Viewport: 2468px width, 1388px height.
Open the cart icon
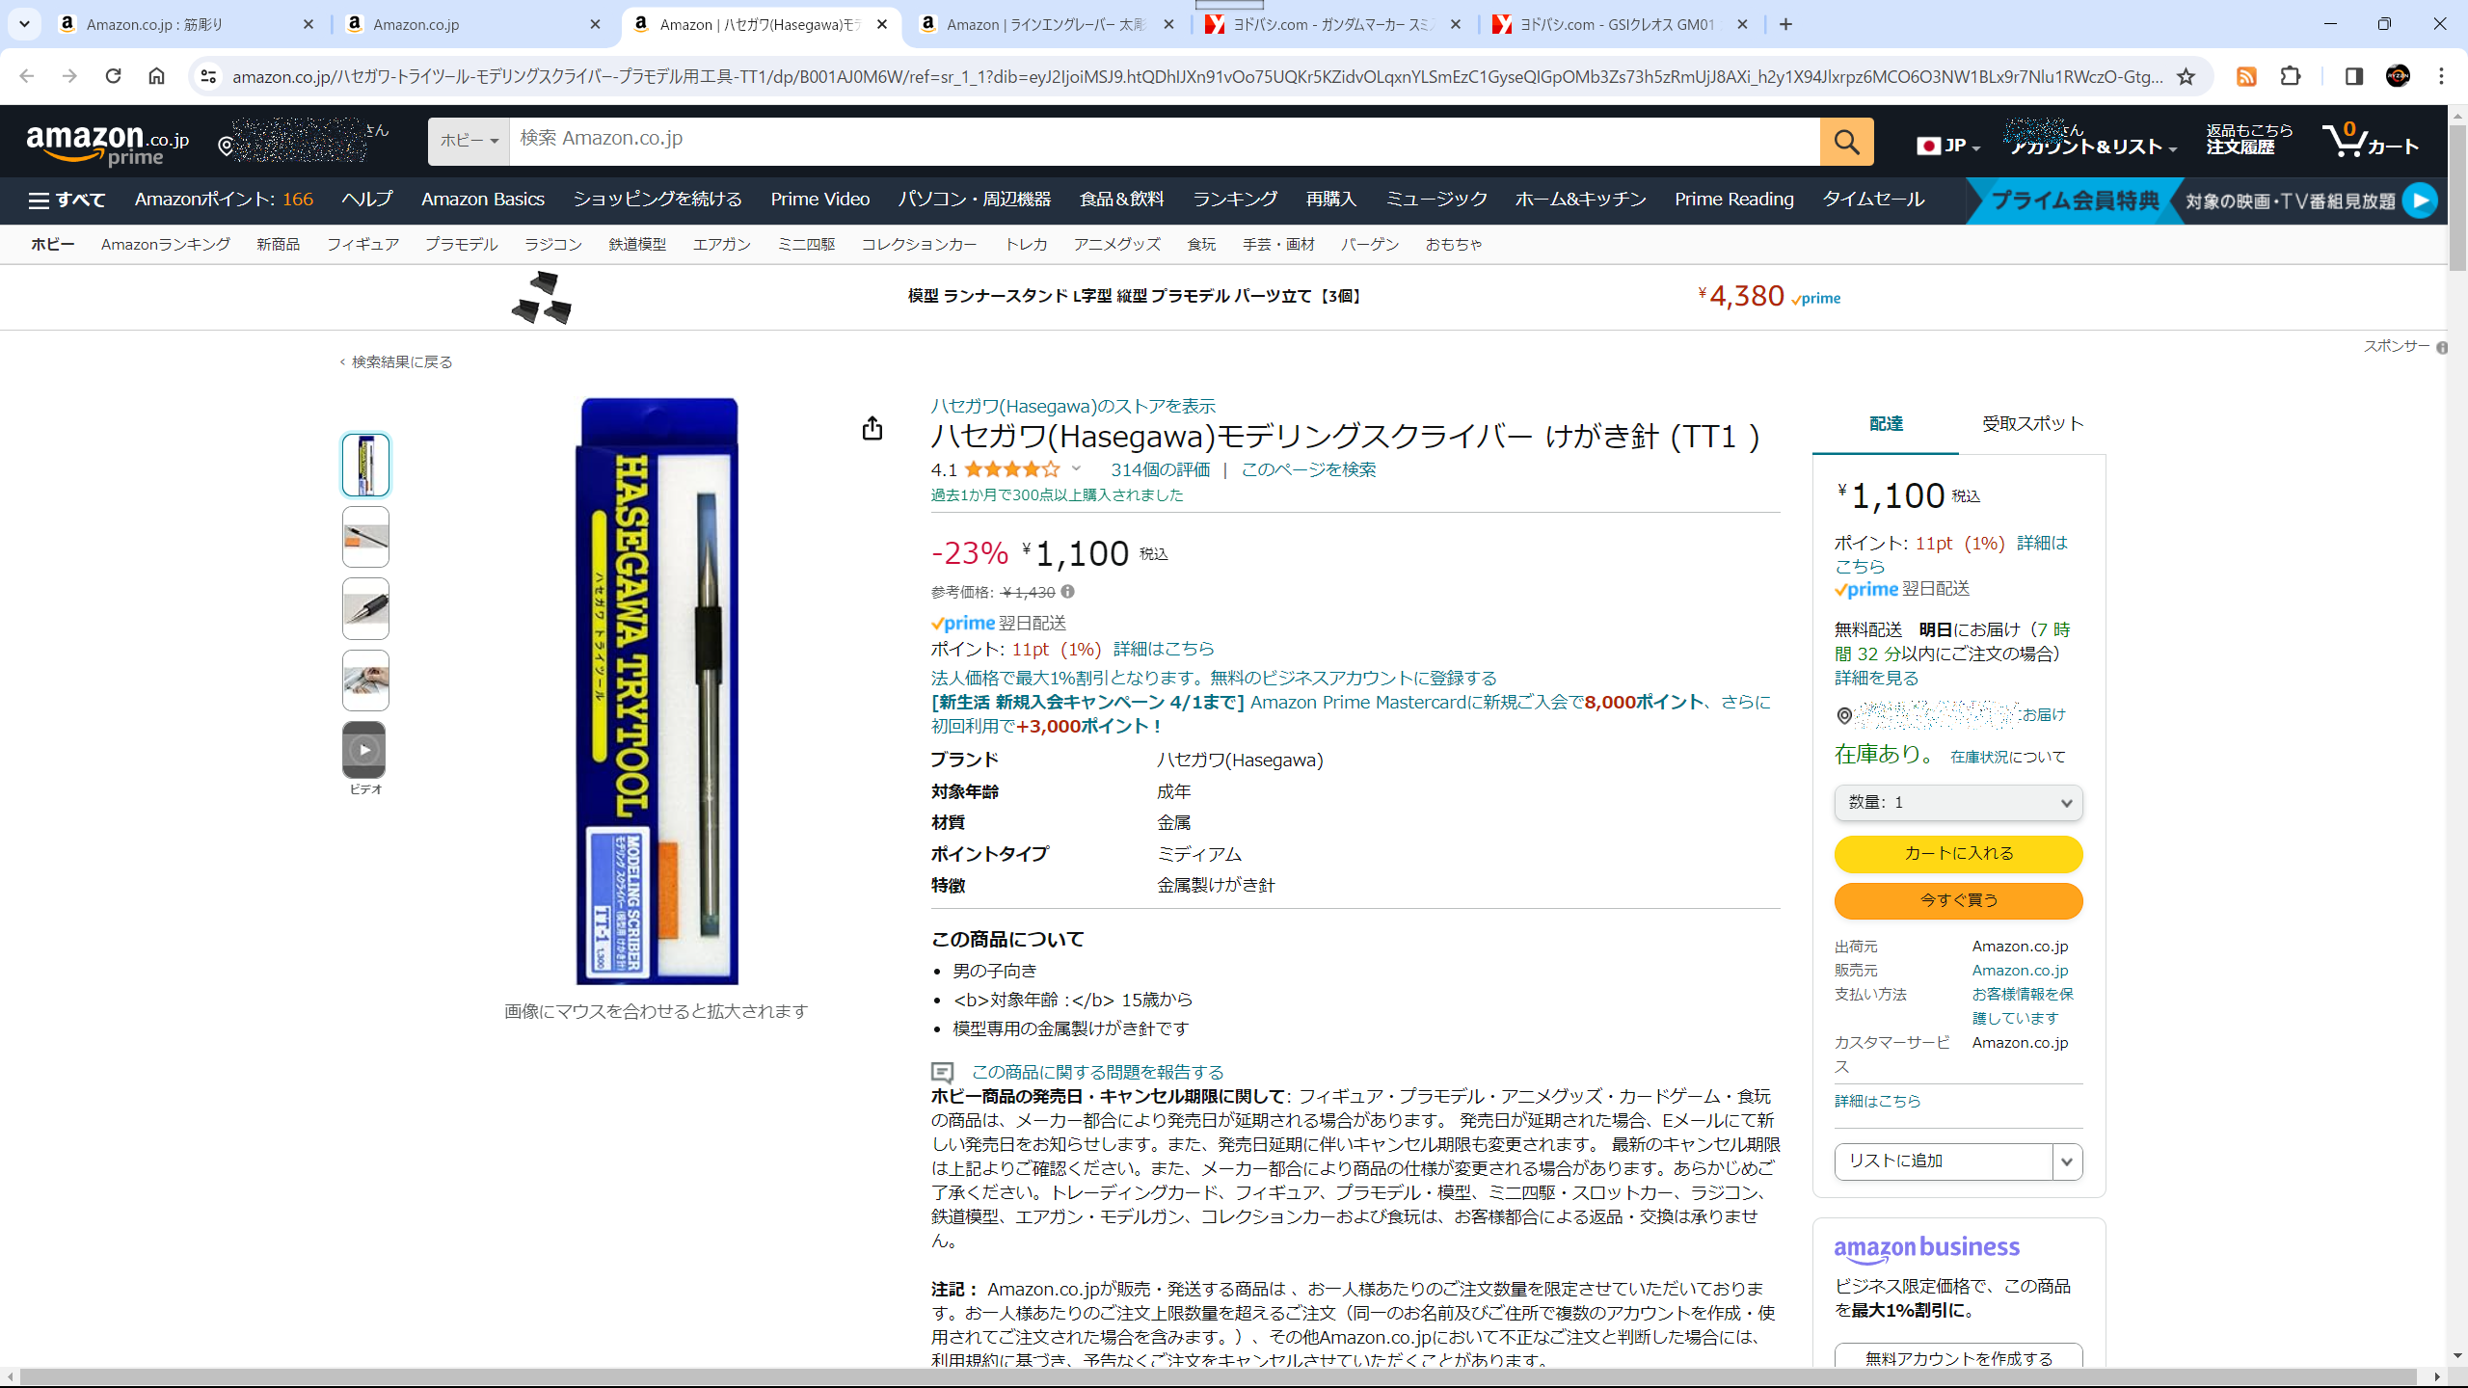point(2370,141)
